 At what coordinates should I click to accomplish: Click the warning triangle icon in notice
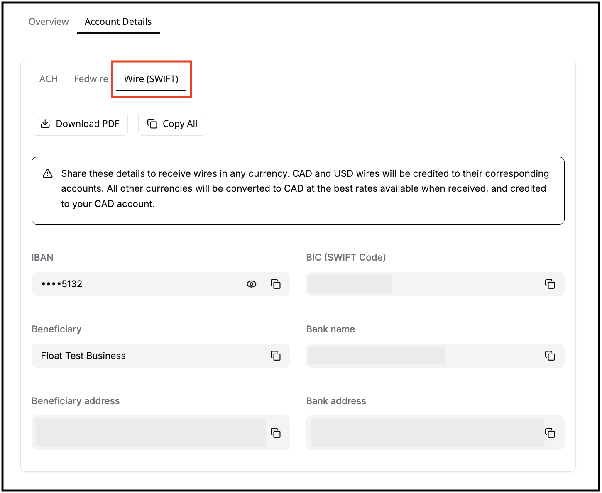tap(48, 173)
